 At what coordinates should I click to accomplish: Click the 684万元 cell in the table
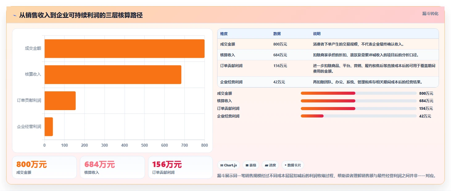[280, 55]
